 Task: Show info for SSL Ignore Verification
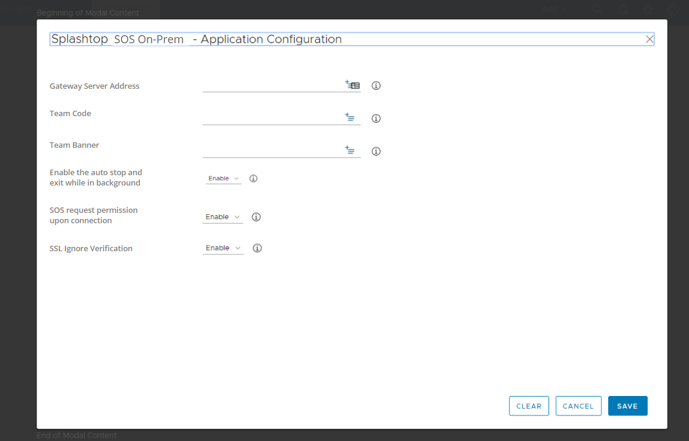[x=257, y=248]
